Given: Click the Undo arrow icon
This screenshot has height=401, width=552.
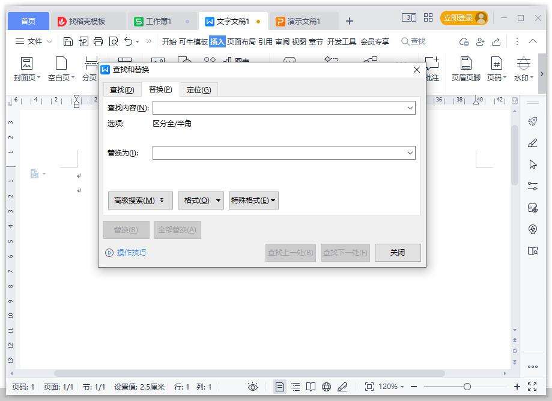Looking at the screenshot, I should (128, 41).
